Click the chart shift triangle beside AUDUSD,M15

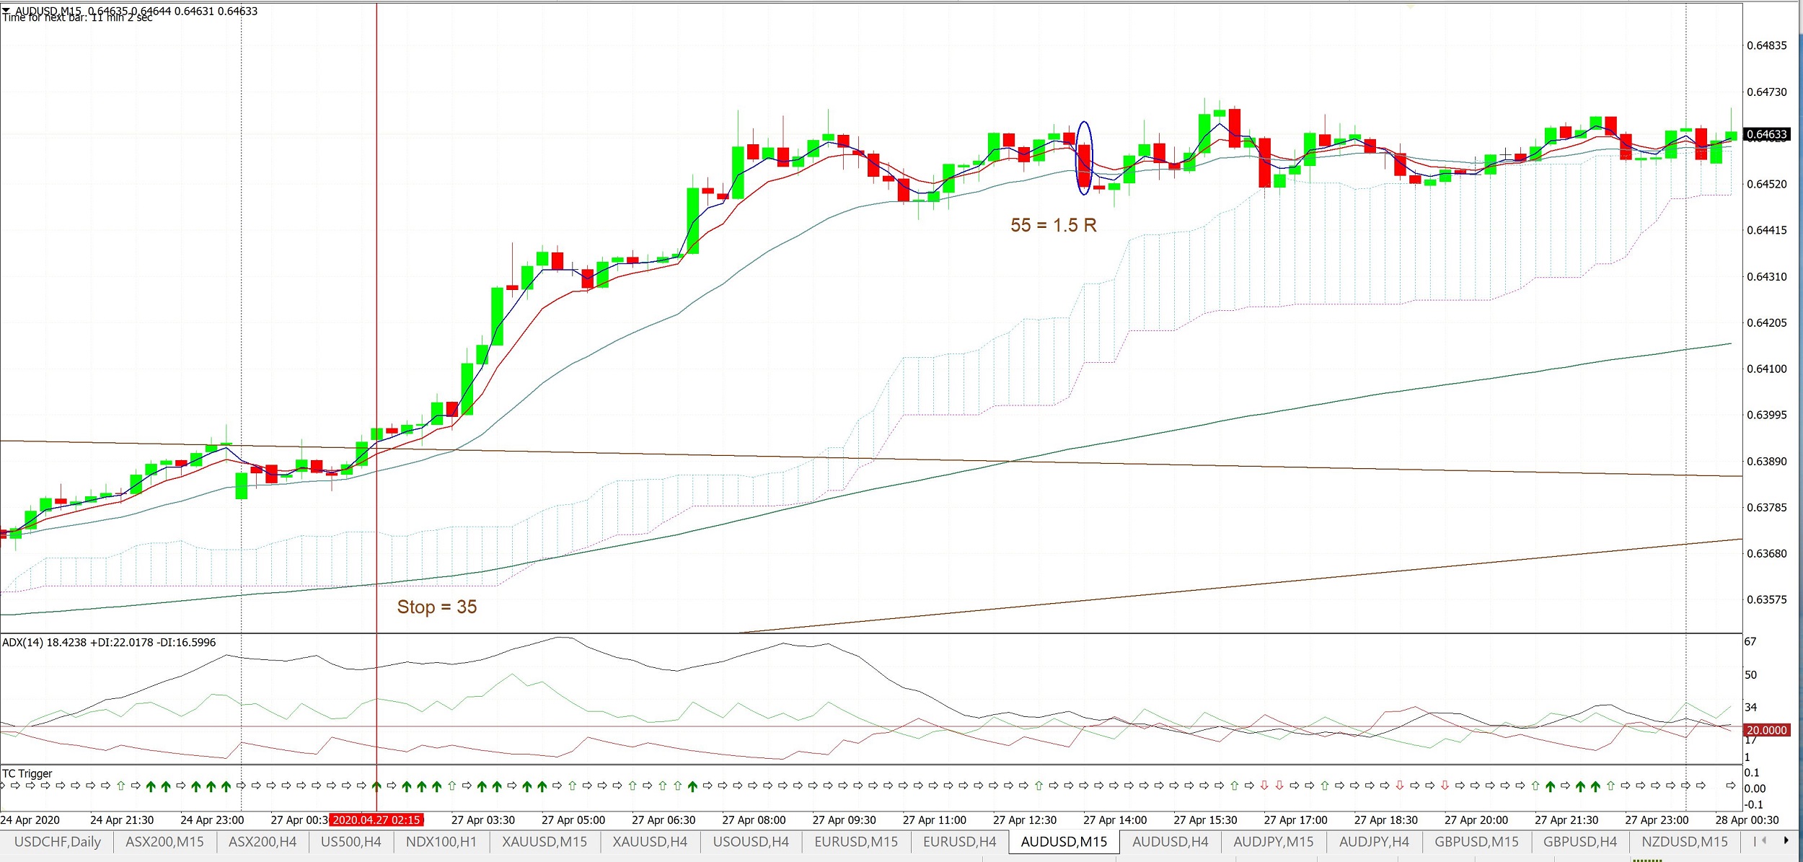tap(6, 10)
